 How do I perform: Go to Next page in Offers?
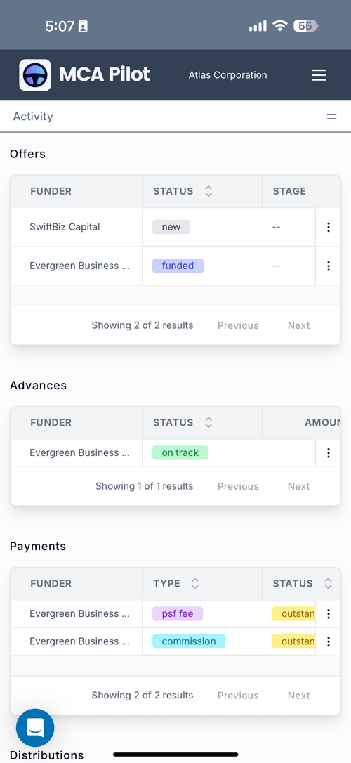(x=298, y=325)
